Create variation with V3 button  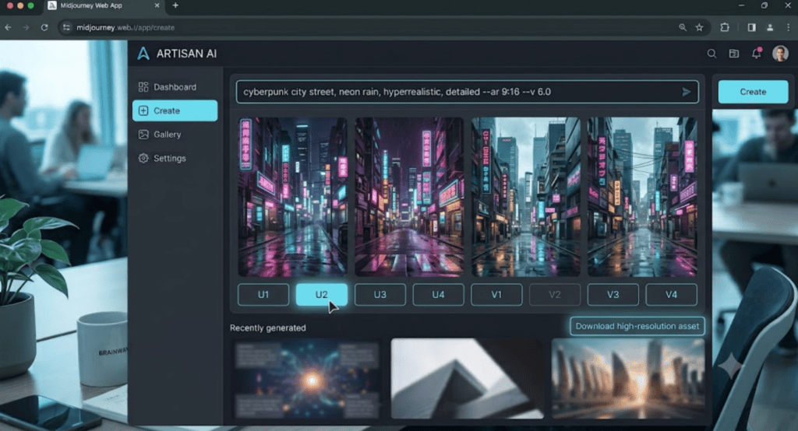click(x=613, y=295)
